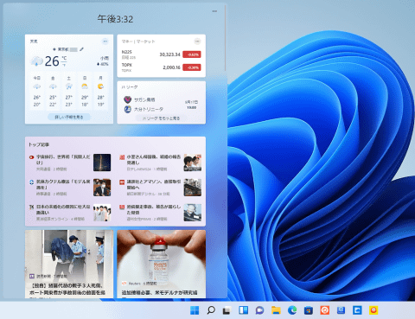The width and height of the screenshot is (415, 319).
Task: Open the taskbar Search magnifier
Action: click(x=211, y=310)
